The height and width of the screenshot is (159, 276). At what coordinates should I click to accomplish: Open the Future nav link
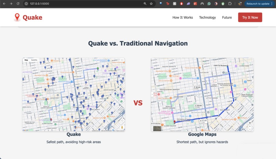click(x=227, y=17)
